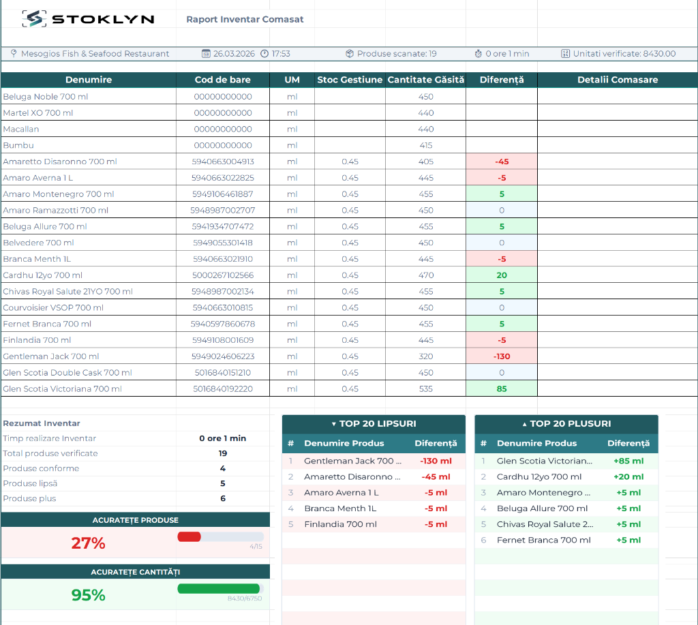This screenshot has width=698, height=625.
Task: Click the clock icon next to 17:53
Action: (x=264, y=54)
